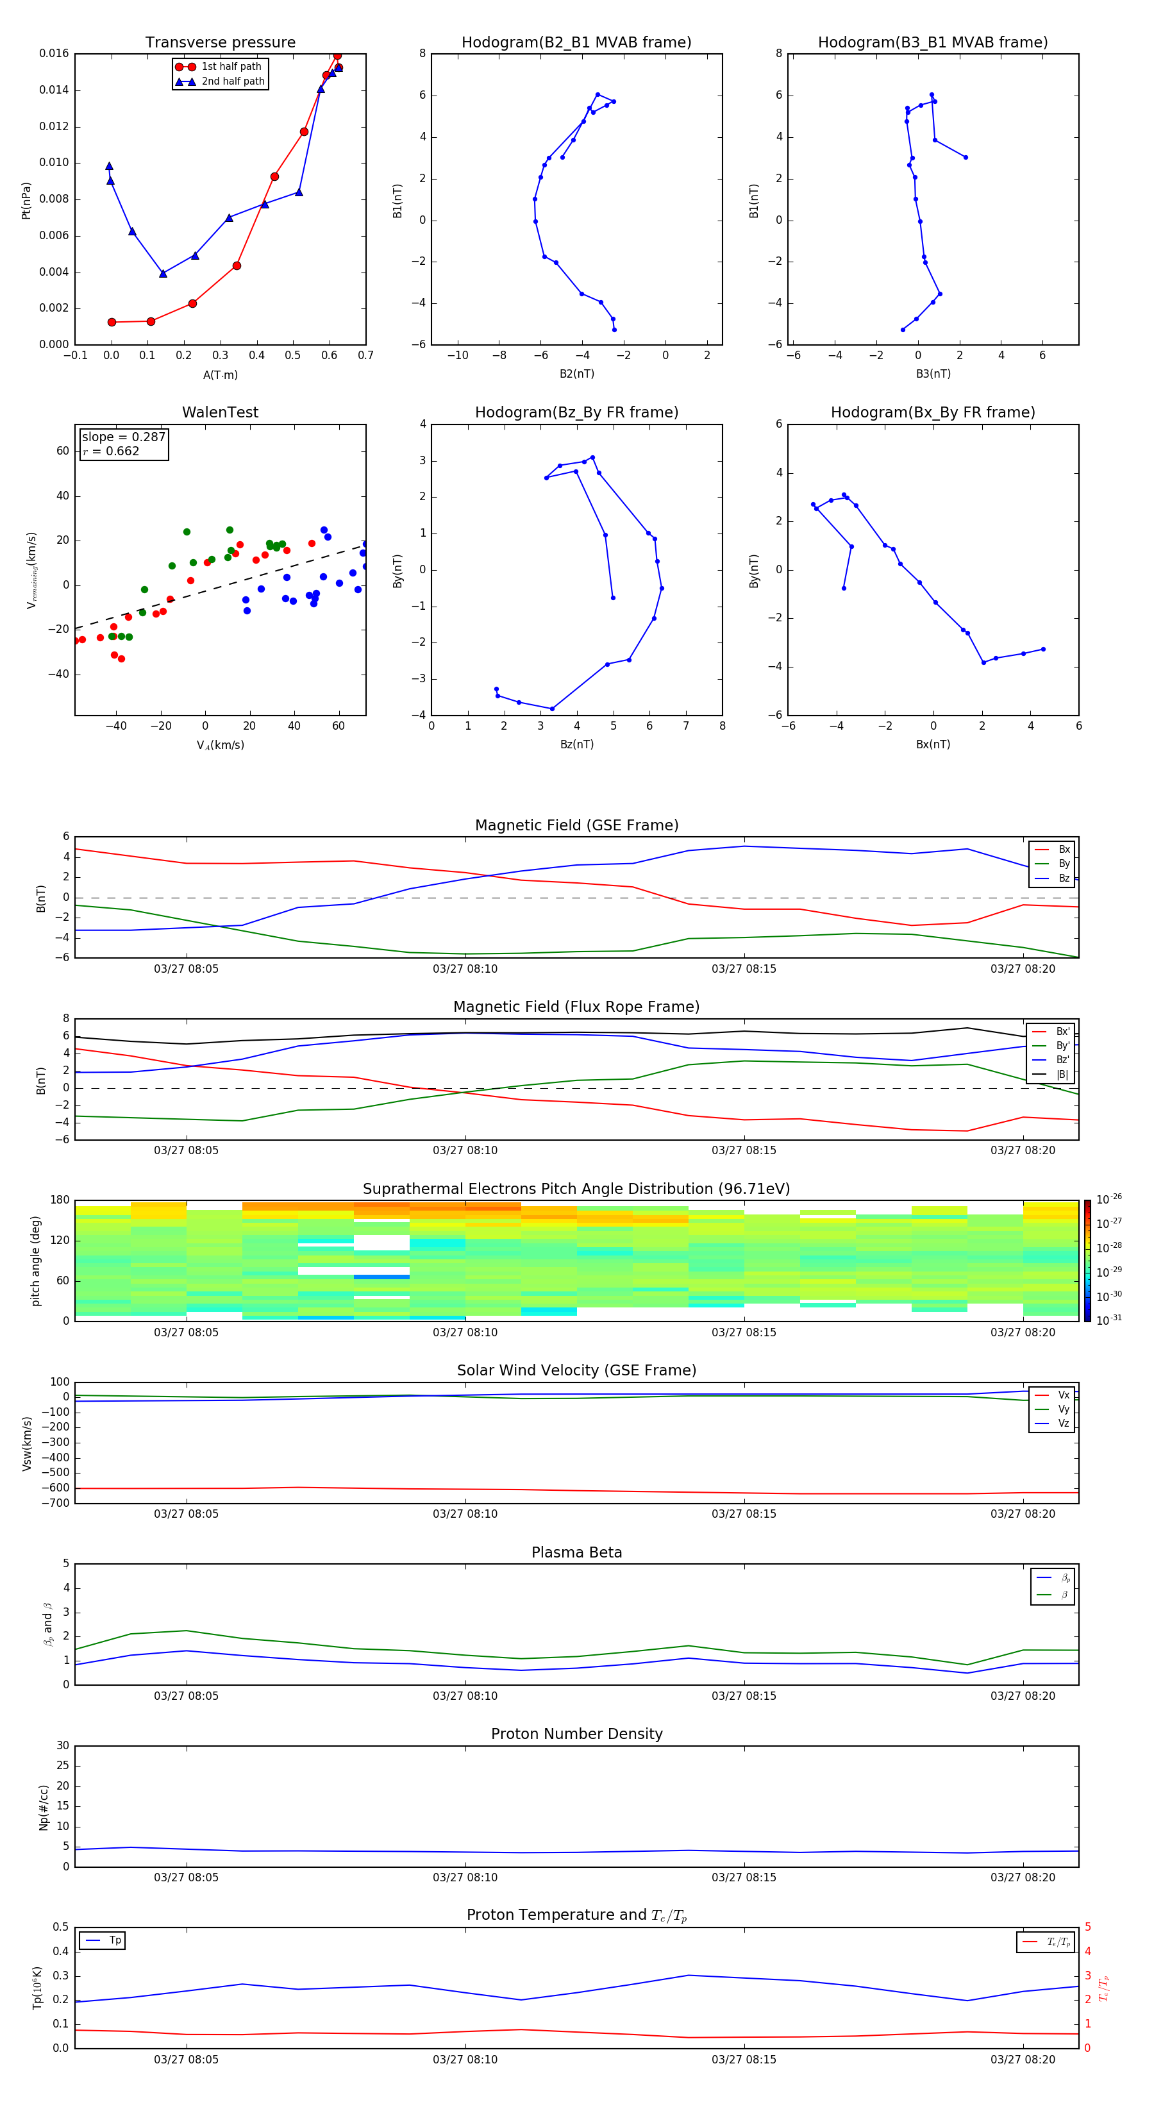Click the V_A(km/s) x-axis label
Screen dimensions: 1154x2116
[x=220, y=746]
